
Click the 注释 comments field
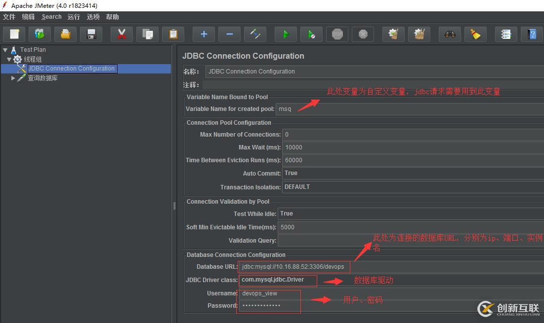tap(374, 85)
